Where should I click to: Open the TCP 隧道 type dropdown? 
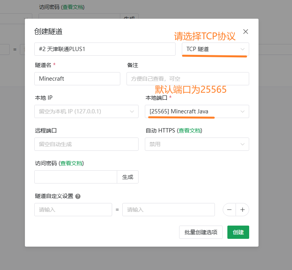215,49
